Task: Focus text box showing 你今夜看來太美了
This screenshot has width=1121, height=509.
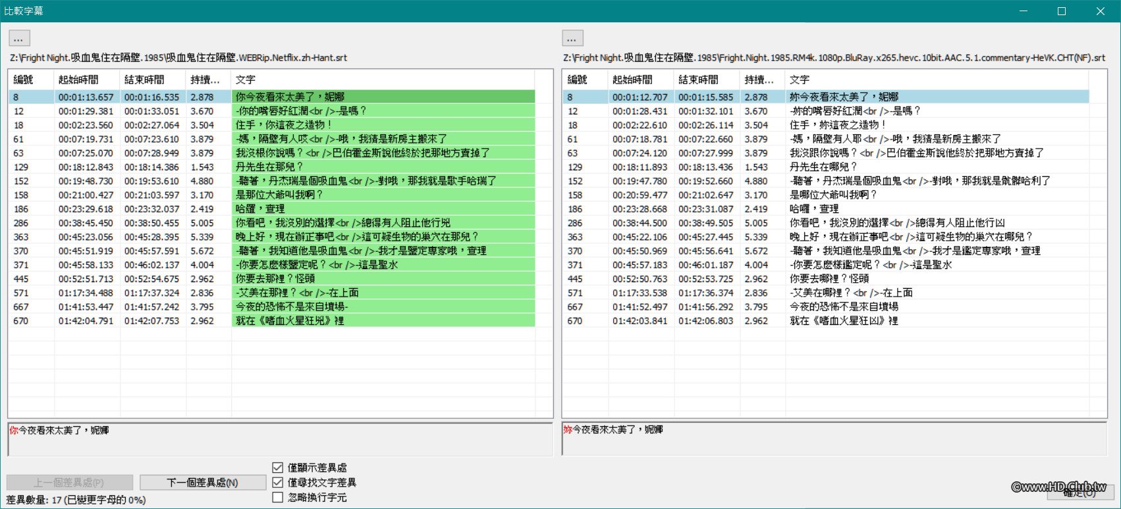Action: (280, 439)
